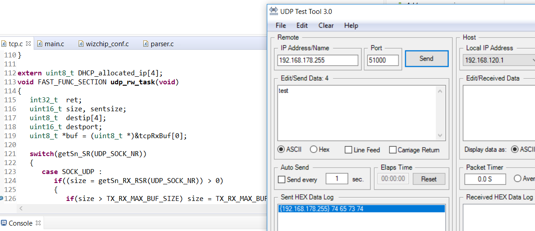Open the Edit menu in UDP Test Tool

(x=302, y=26)
